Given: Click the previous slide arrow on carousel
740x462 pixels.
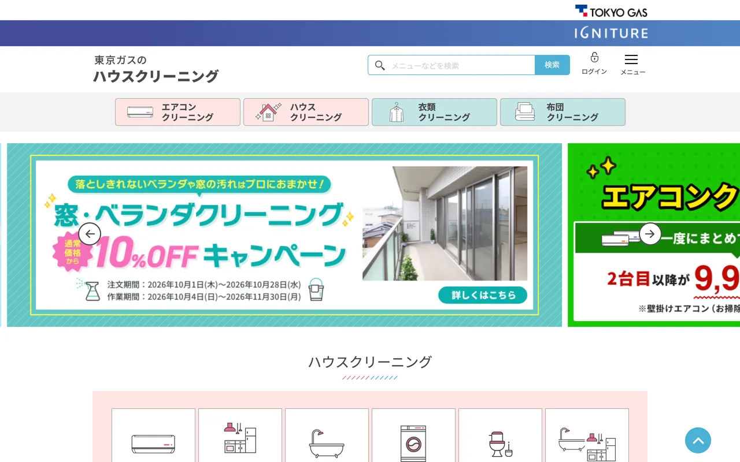Looking at the screenshot, I should click(x=90, y=234).
